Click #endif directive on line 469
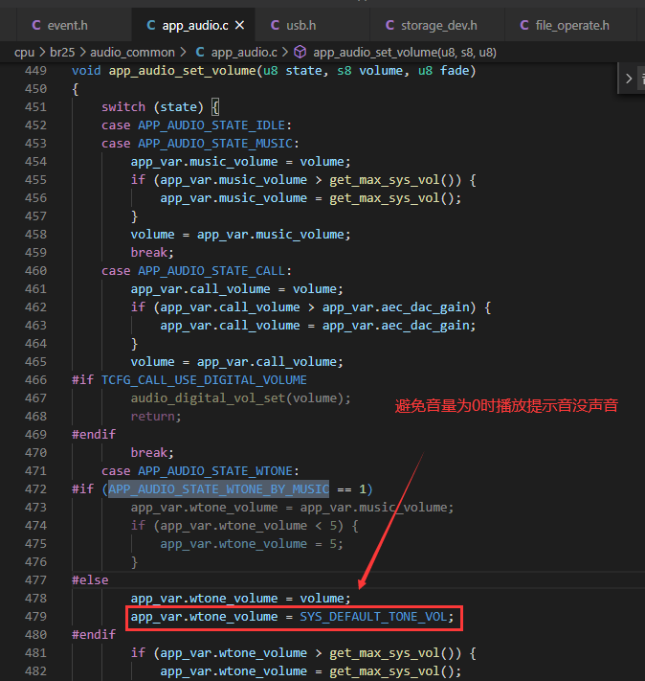The height and width of the screenshot is (681, 645). tap(94, 435)
